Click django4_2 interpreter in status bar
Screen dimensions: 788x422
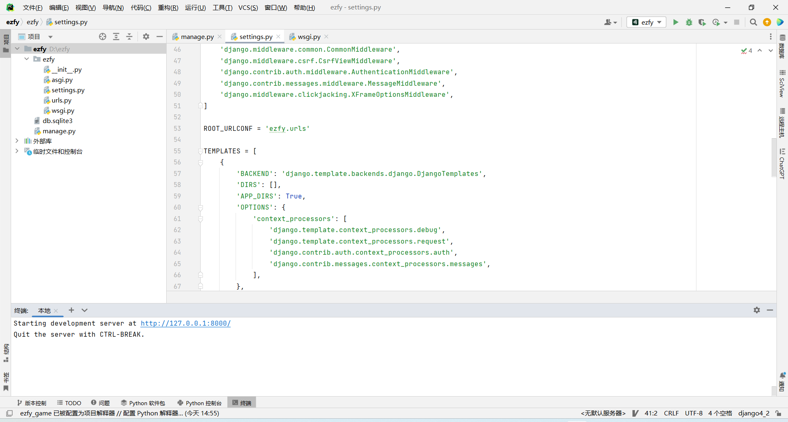754,413
